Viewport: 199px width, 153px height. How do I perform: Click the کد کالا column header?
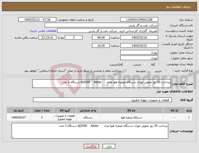tap(174, 110)
